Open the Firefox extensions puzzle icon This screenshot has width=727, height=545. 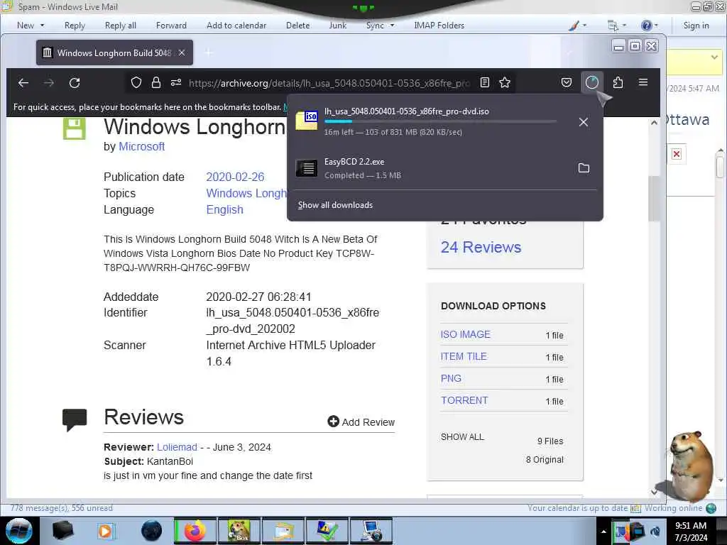pyautogui.click(x=618, y=82)
